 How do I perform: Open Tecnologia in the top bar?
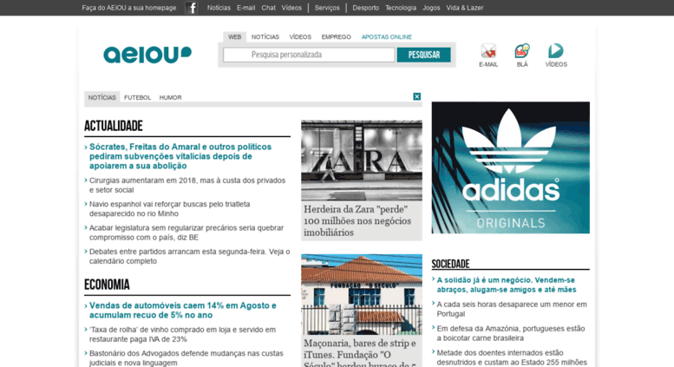click(x=401, y=8)
